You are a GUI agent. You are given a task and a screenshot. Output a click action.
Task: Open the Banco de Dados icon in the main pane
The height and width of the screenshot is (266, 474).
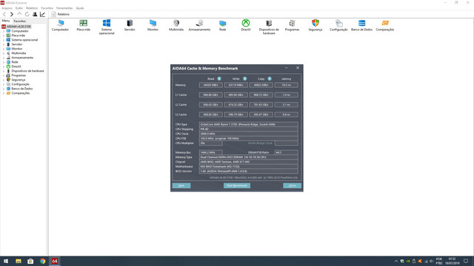point(361,25)
